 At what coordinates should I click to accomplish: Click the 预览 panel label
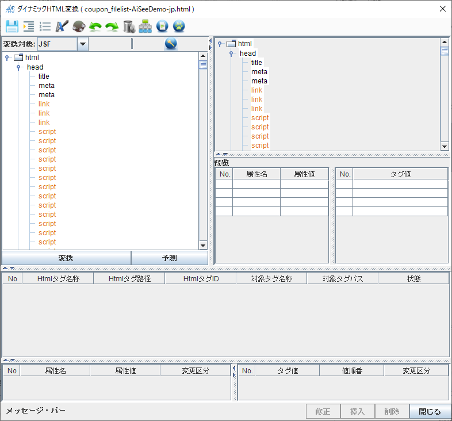221,163
